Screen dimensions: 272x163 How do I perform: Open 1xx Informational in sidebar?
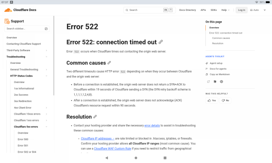tap(24, 88)
